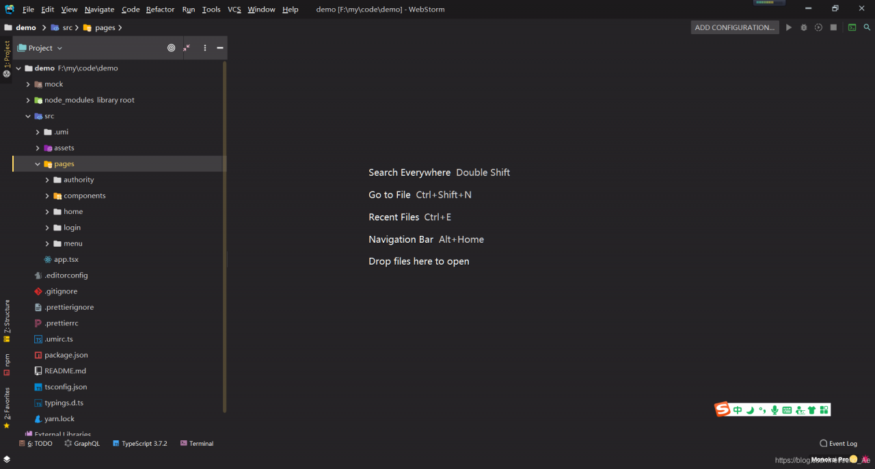Click the tool windows toggle icon bottom-left
The width and height of the screenshot is (875, 469).
point(7,459)
